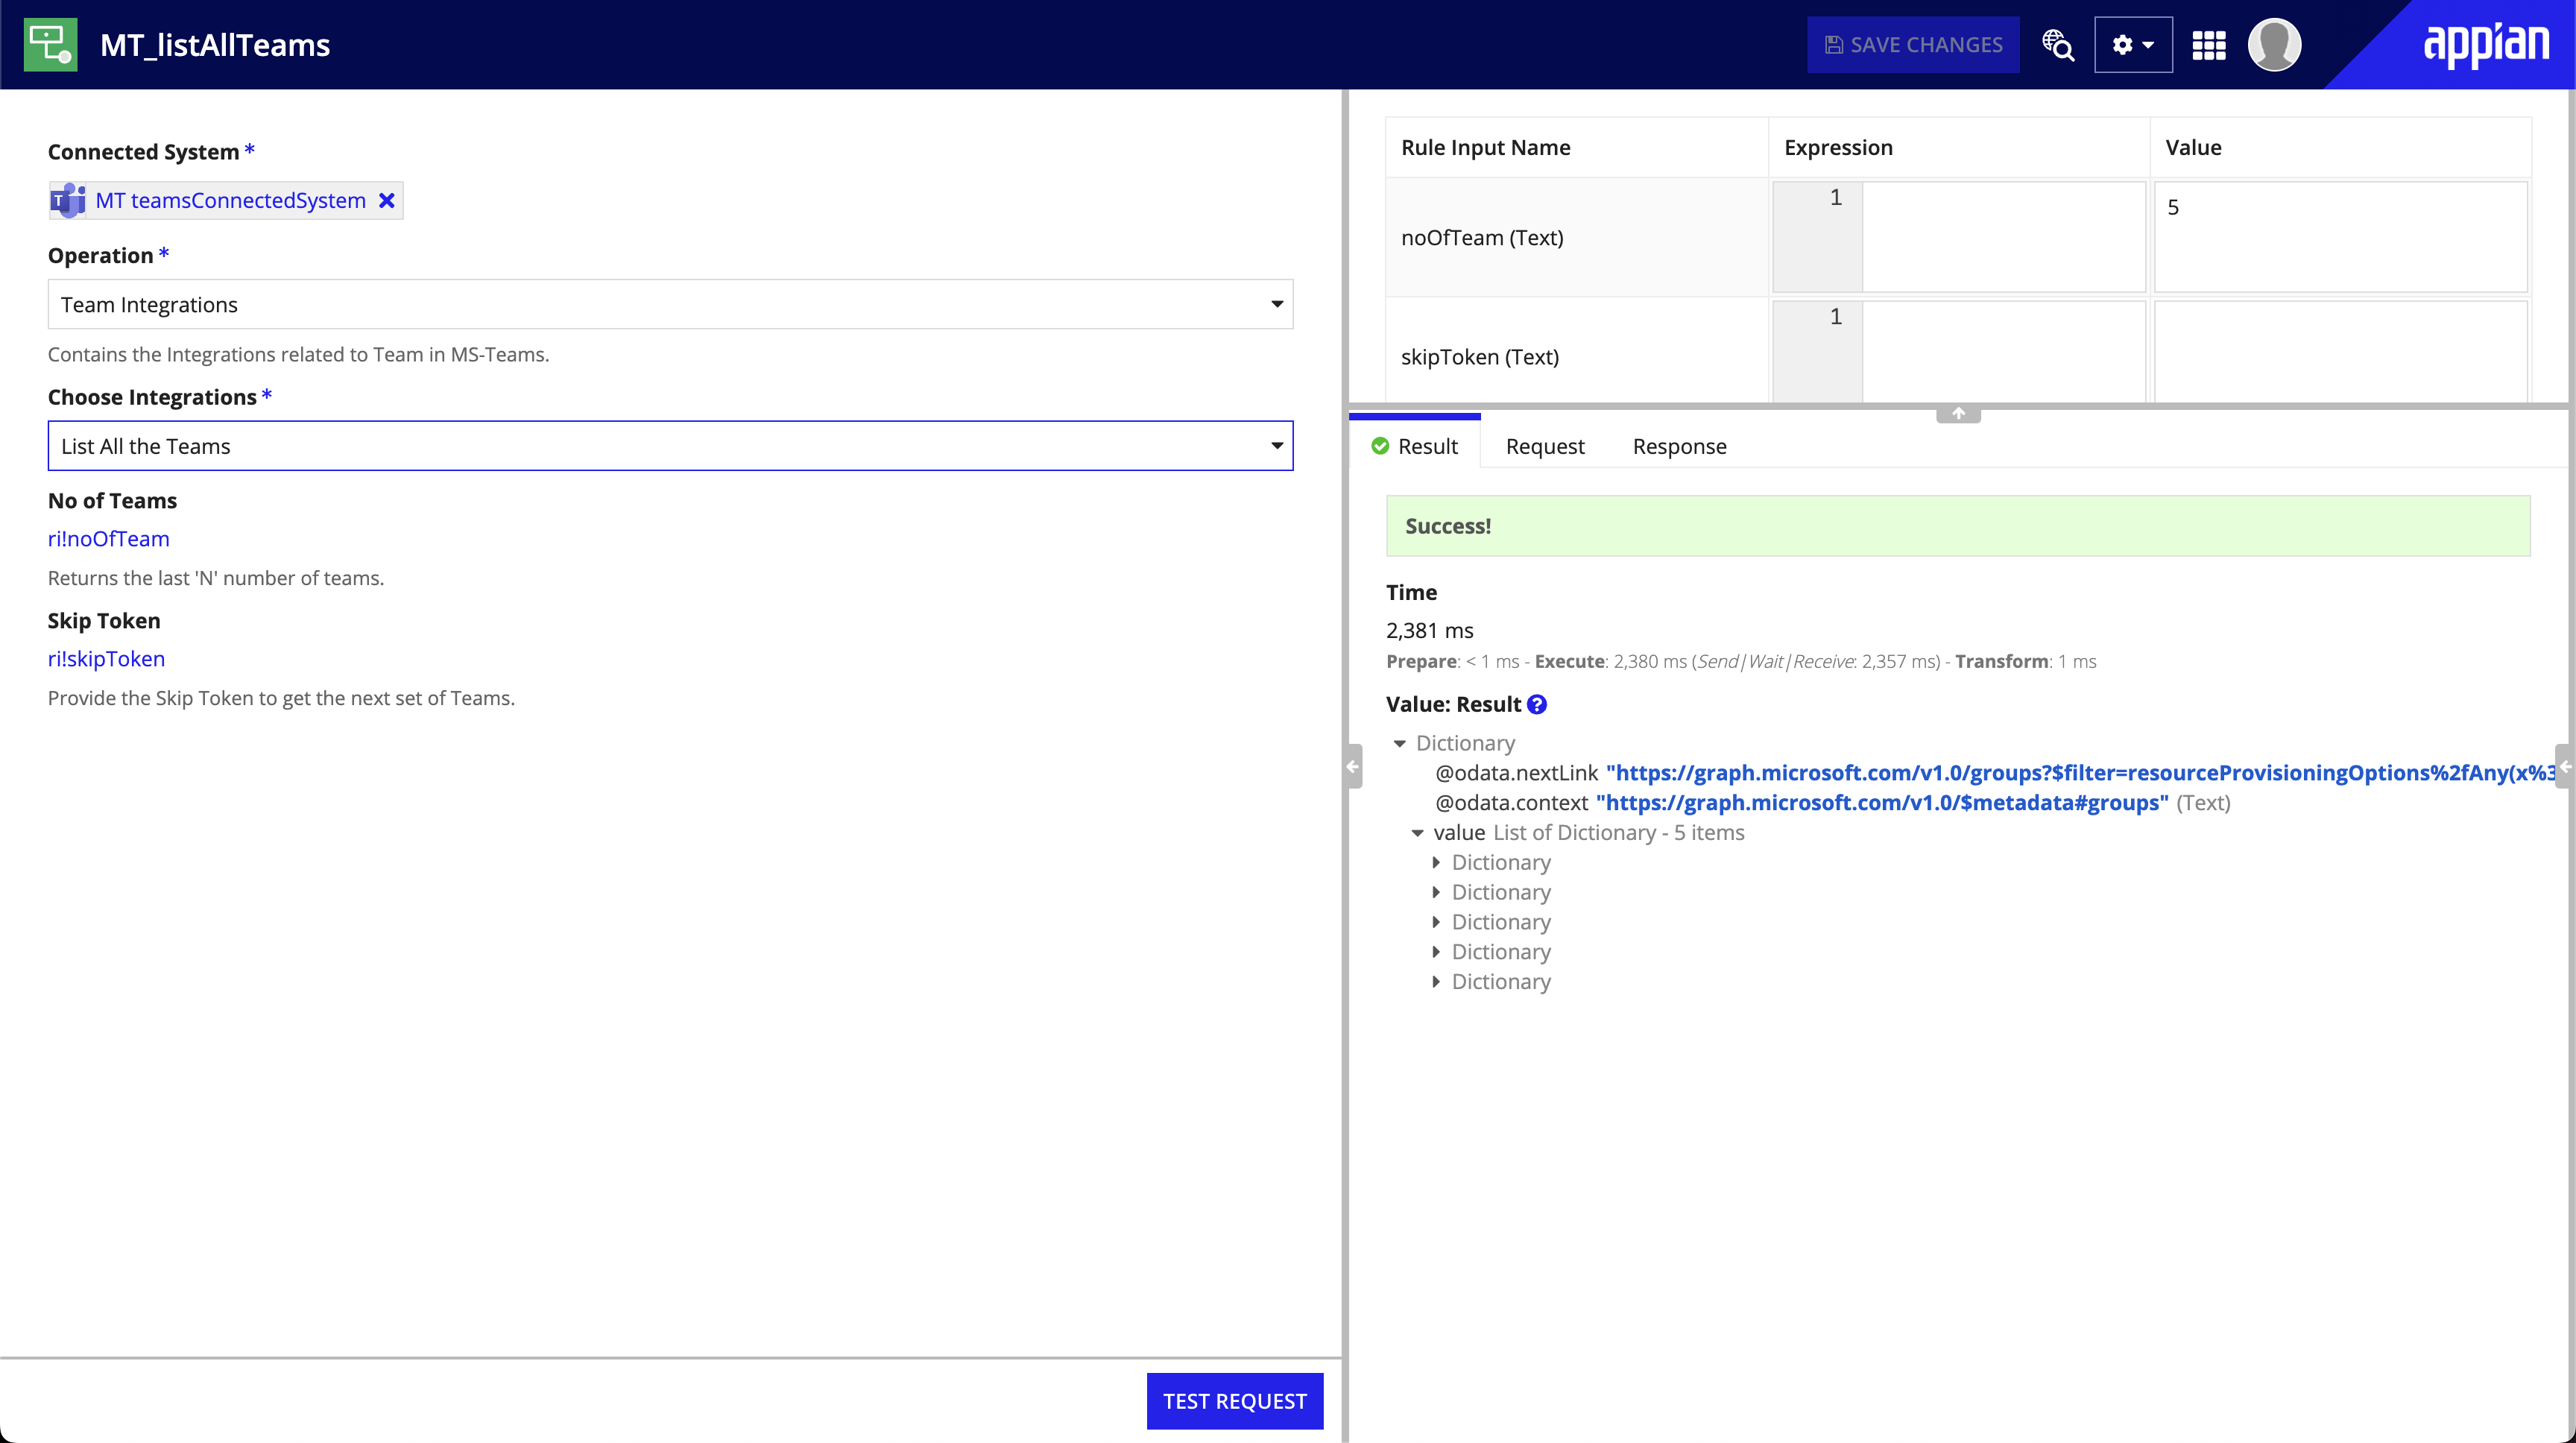
Task: Collapse the top-level Dictionary result node
Action: pos(1399,743)
